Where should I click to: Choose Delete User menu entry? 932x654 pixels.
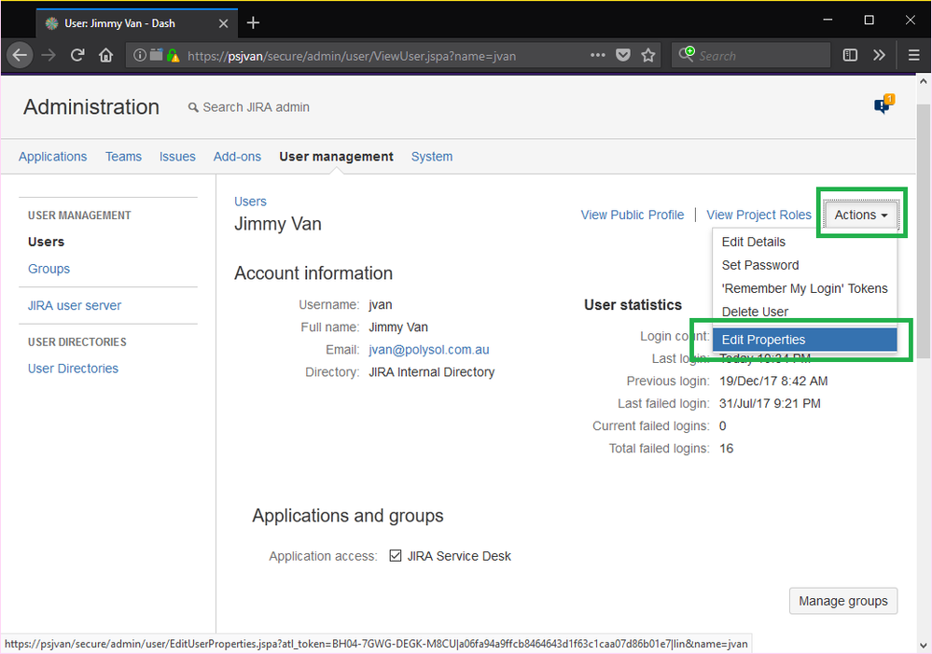pos(755,312)
